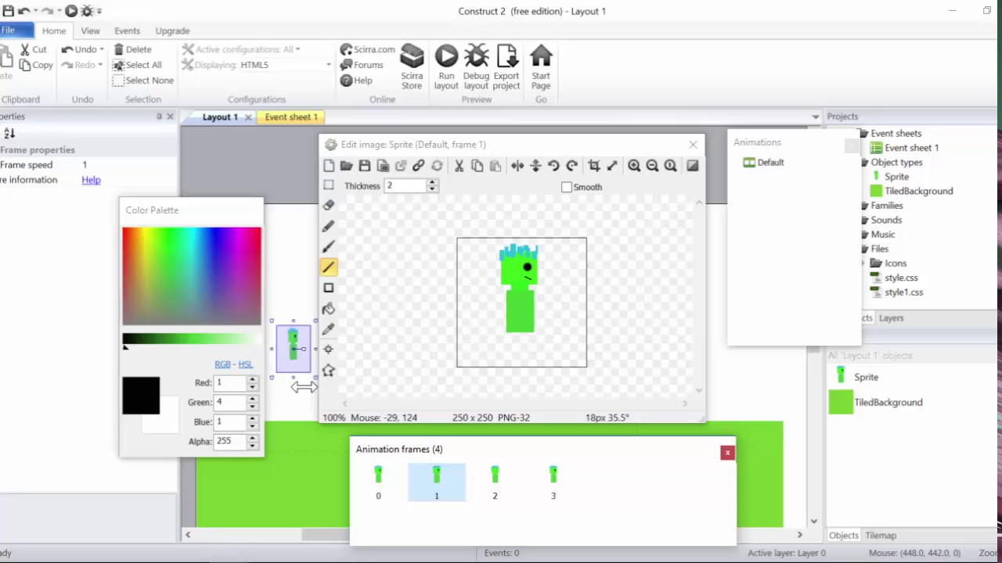Click the Thickness spinner arrows
The height and width of the screenshot is (563, 1002).
(432, 186)
